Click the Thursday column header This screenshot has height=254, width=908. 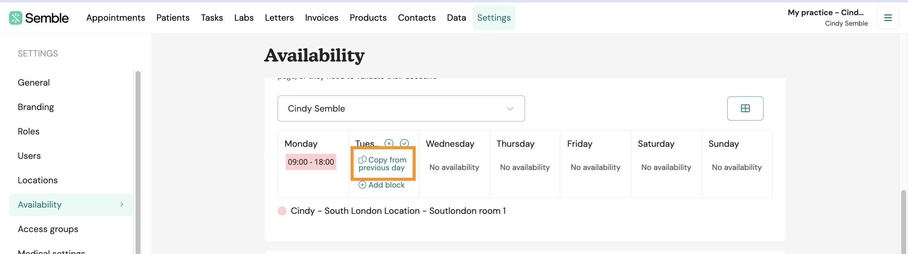click(515, 144)
